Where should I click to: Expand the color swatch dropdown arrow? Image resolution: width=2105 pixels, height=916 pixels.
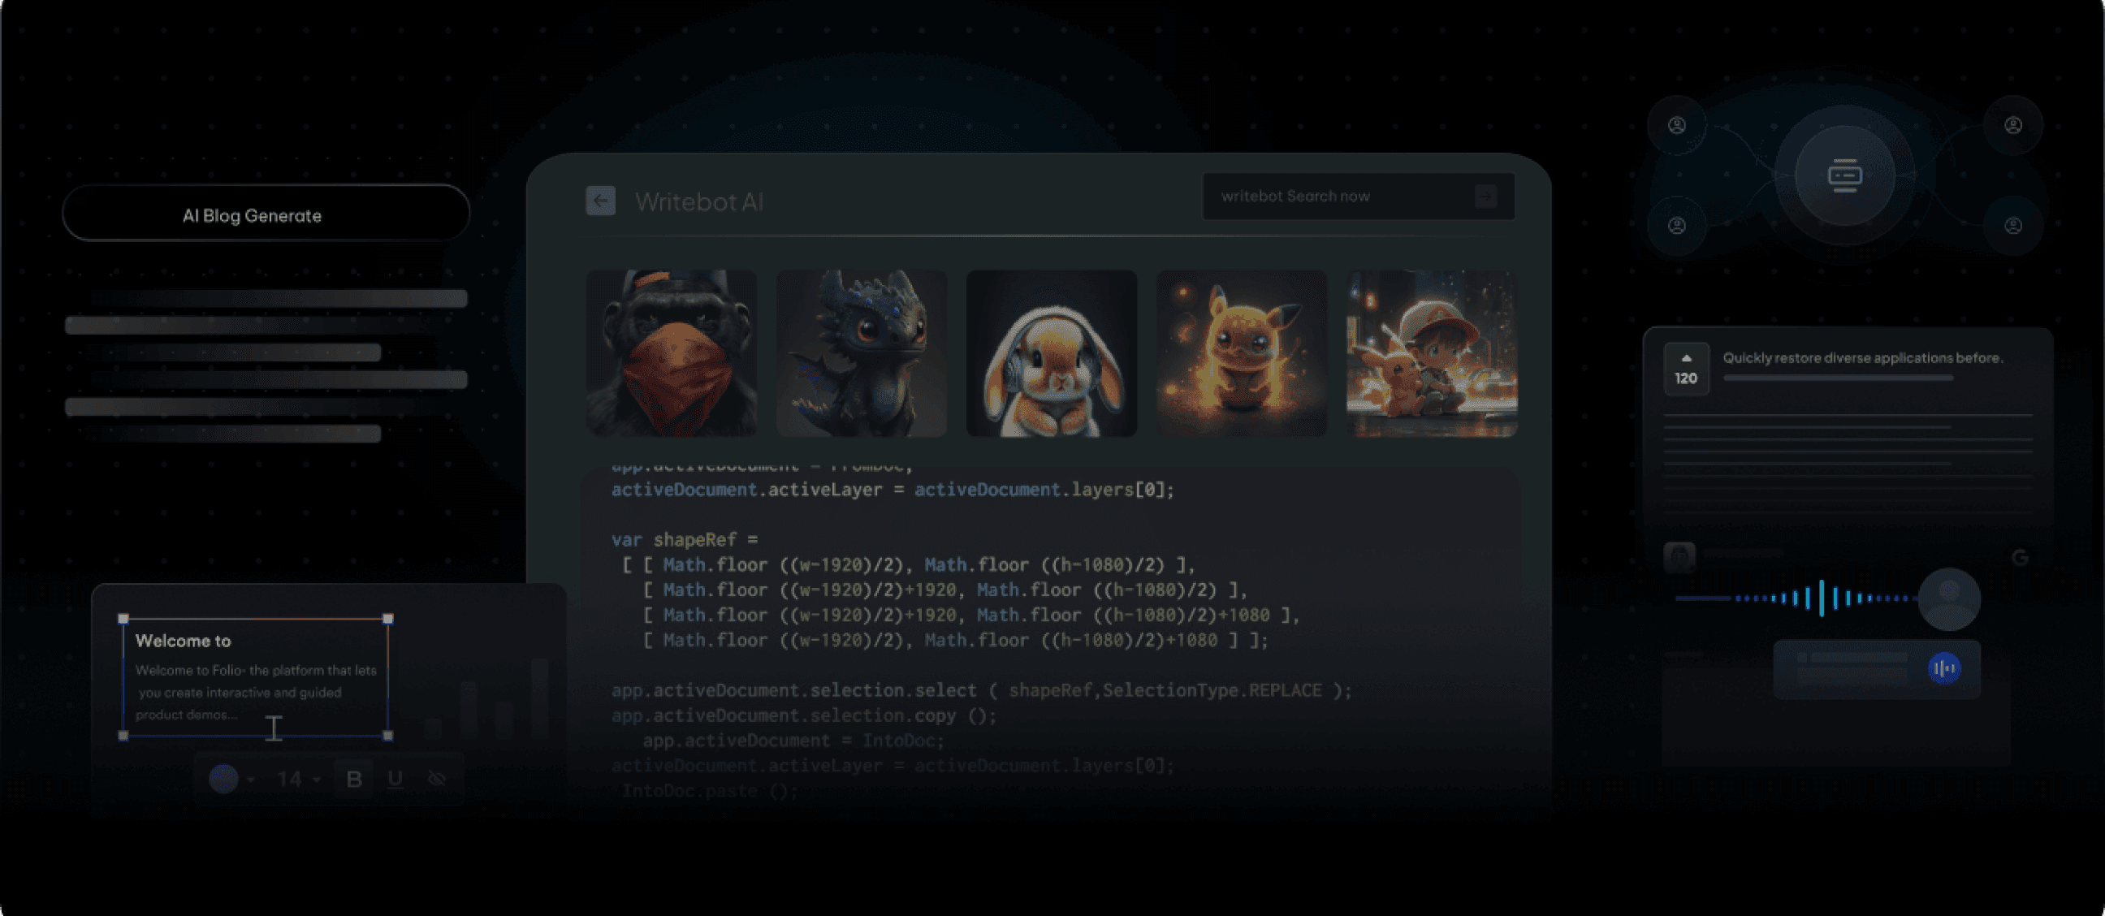pyautogui.click(x=251, y=780)
